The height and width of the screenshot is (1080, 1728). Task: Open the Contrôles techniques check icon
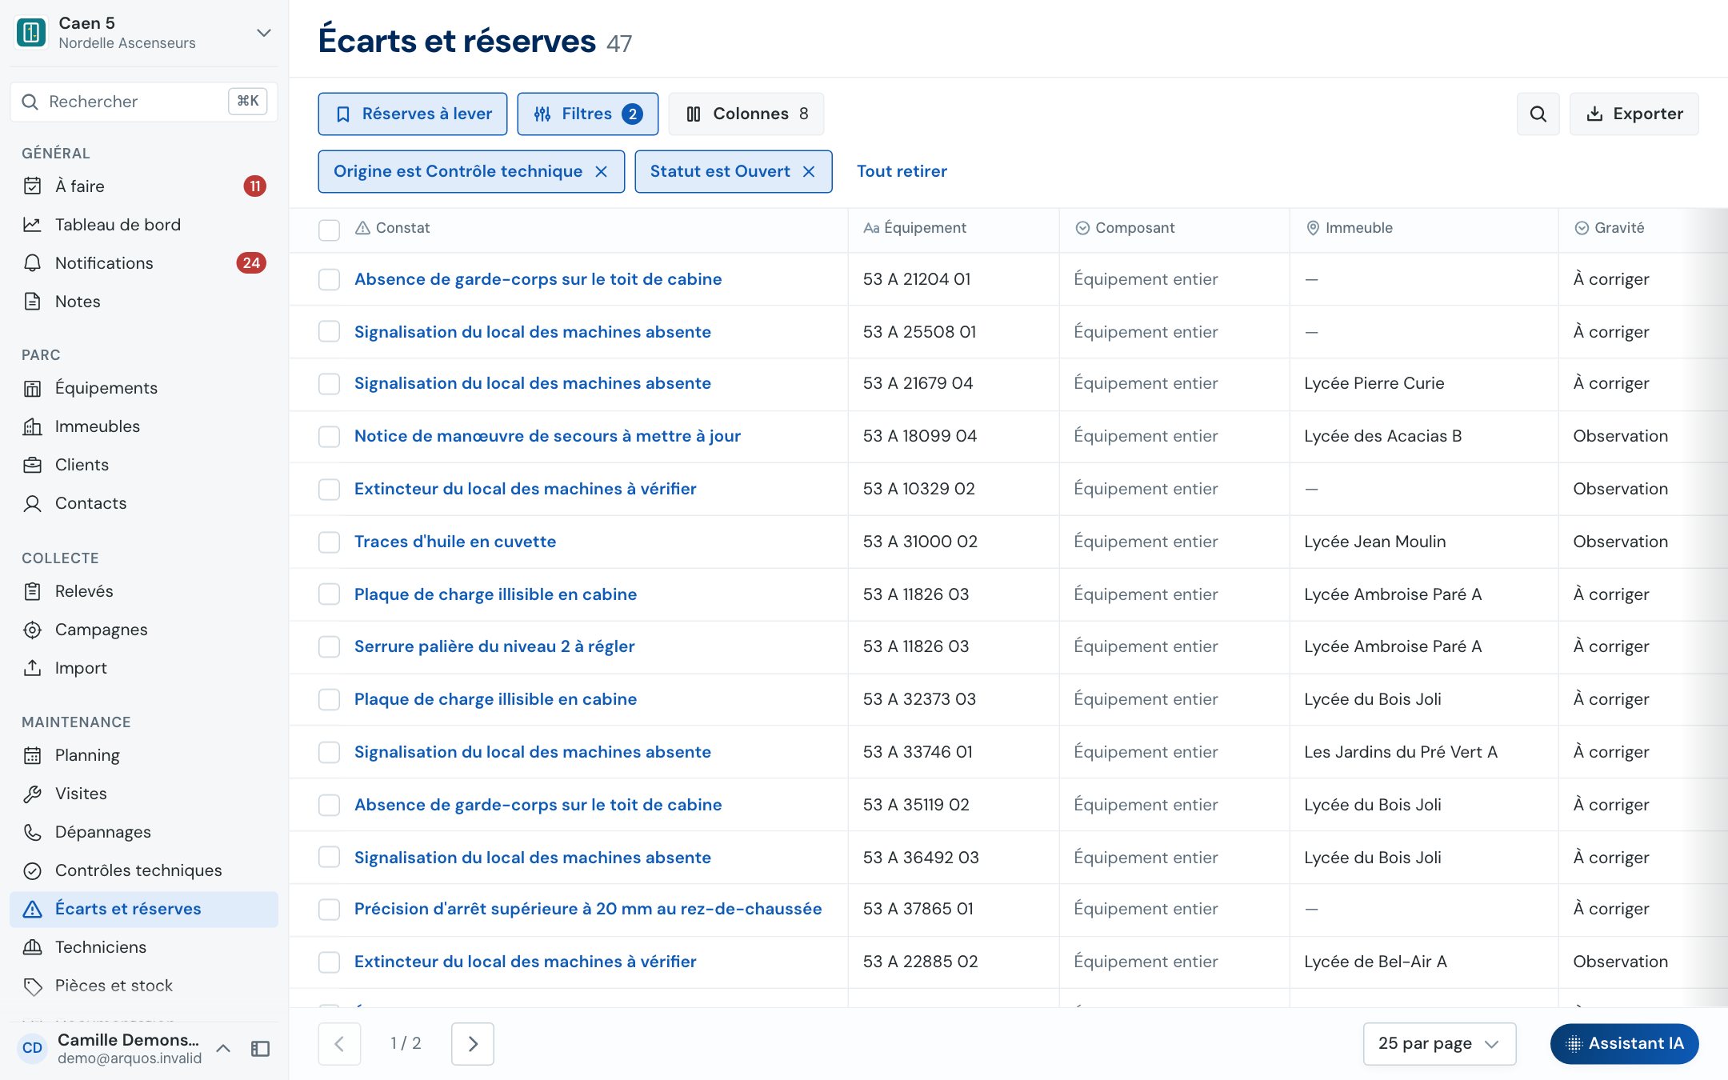click(32, 870)
